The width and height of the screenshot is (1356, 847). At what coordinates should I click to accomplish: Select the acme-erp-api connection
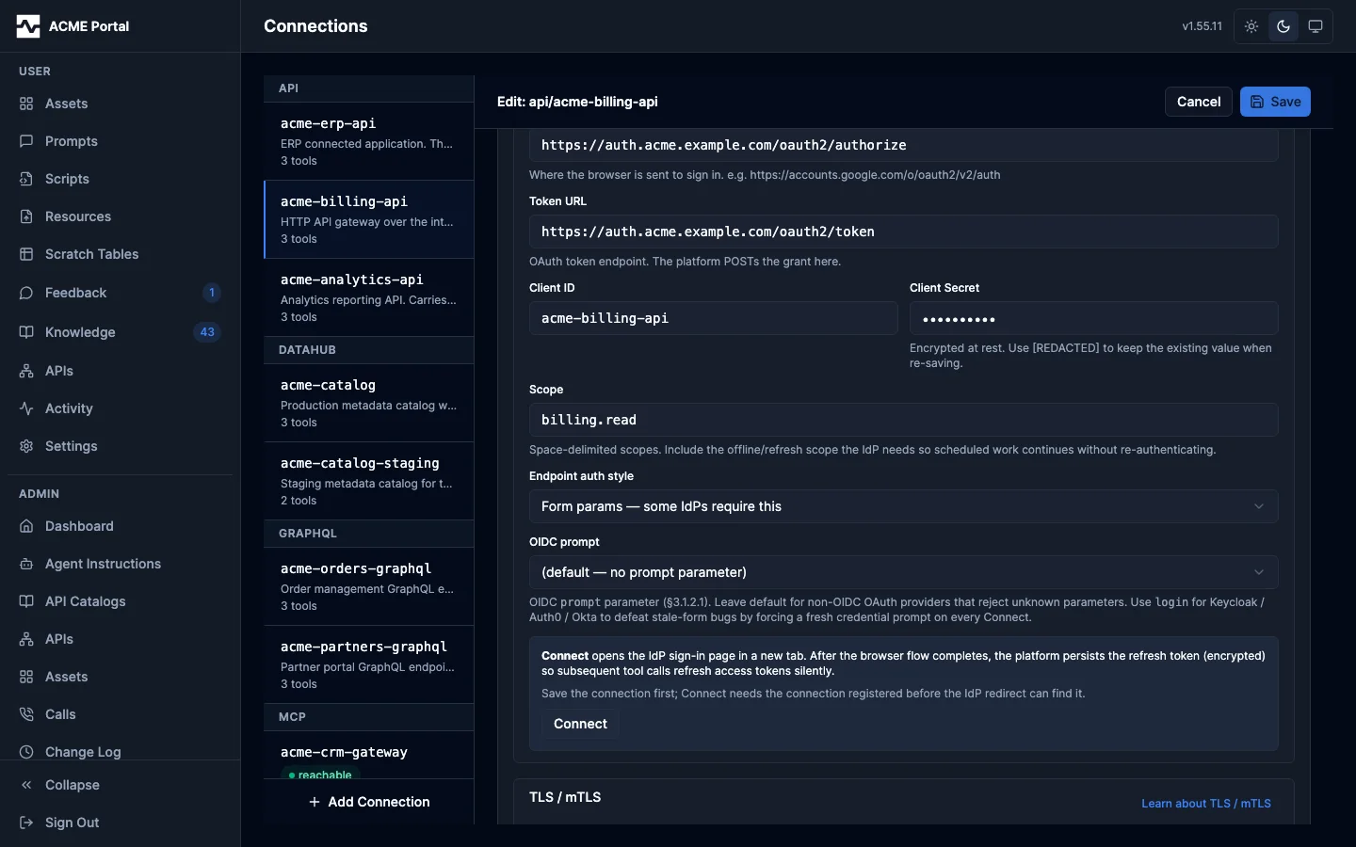[369, 141]
